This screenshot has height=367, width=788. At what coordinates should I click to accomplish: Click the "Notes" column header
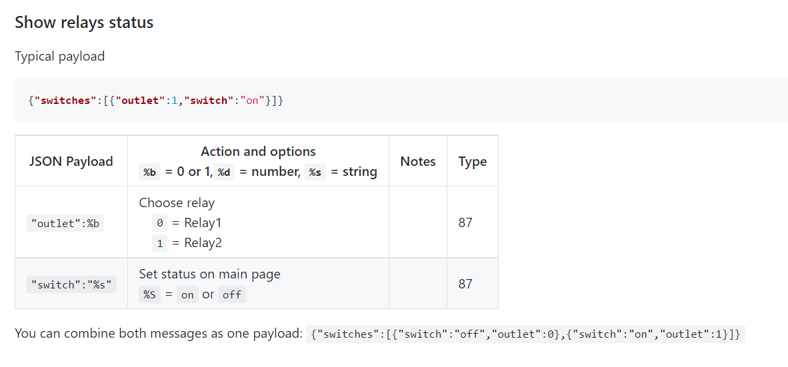coord(418,161)
